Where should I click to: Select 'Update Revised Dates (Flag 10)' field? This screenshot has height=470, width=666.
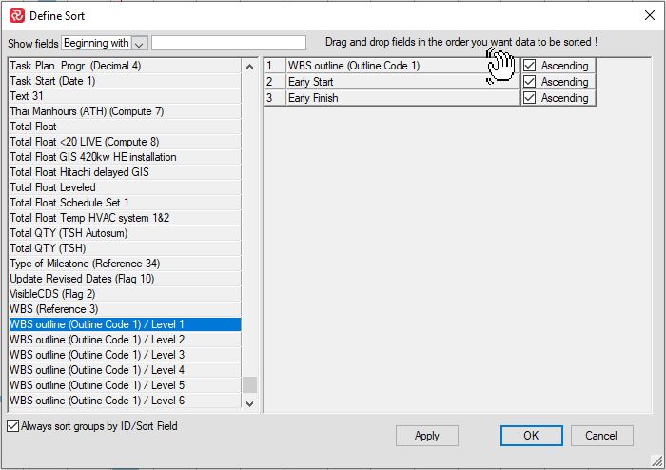(x=82, y=279)
